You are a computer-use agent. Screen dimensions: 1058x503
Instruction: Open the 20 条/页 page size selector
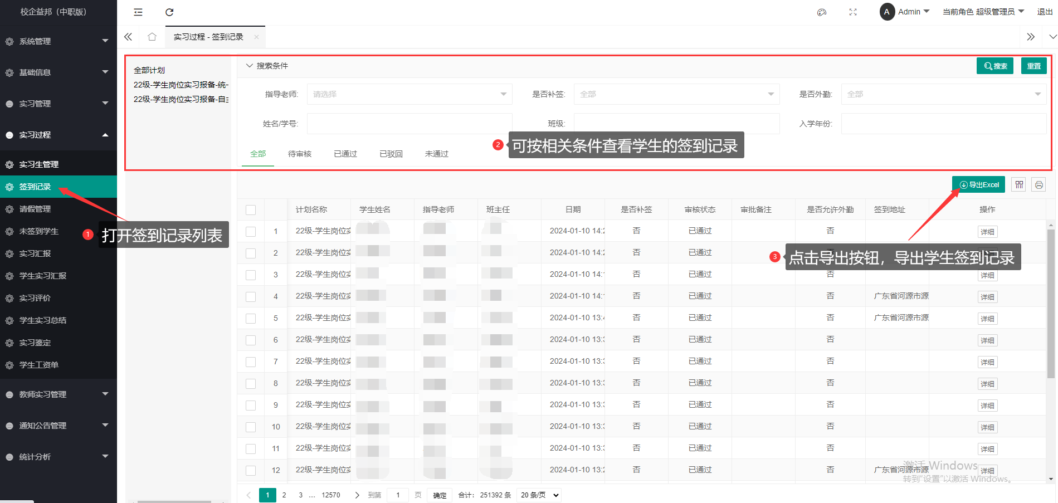point(538,495)
